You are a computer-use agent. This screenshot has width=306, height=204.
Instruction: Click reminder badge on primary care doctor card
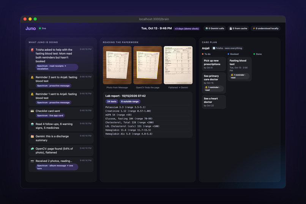(x=214, y=89)
